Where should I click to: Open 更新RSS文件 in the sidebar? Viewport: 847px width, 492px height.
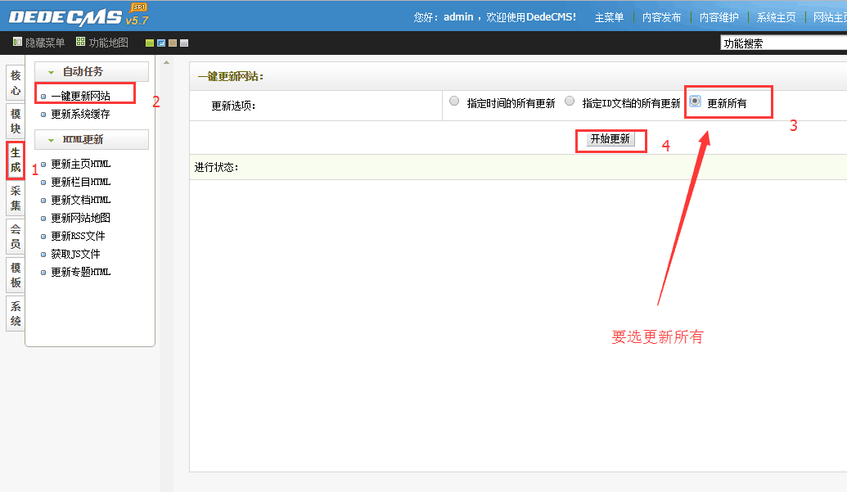(78, 236)
